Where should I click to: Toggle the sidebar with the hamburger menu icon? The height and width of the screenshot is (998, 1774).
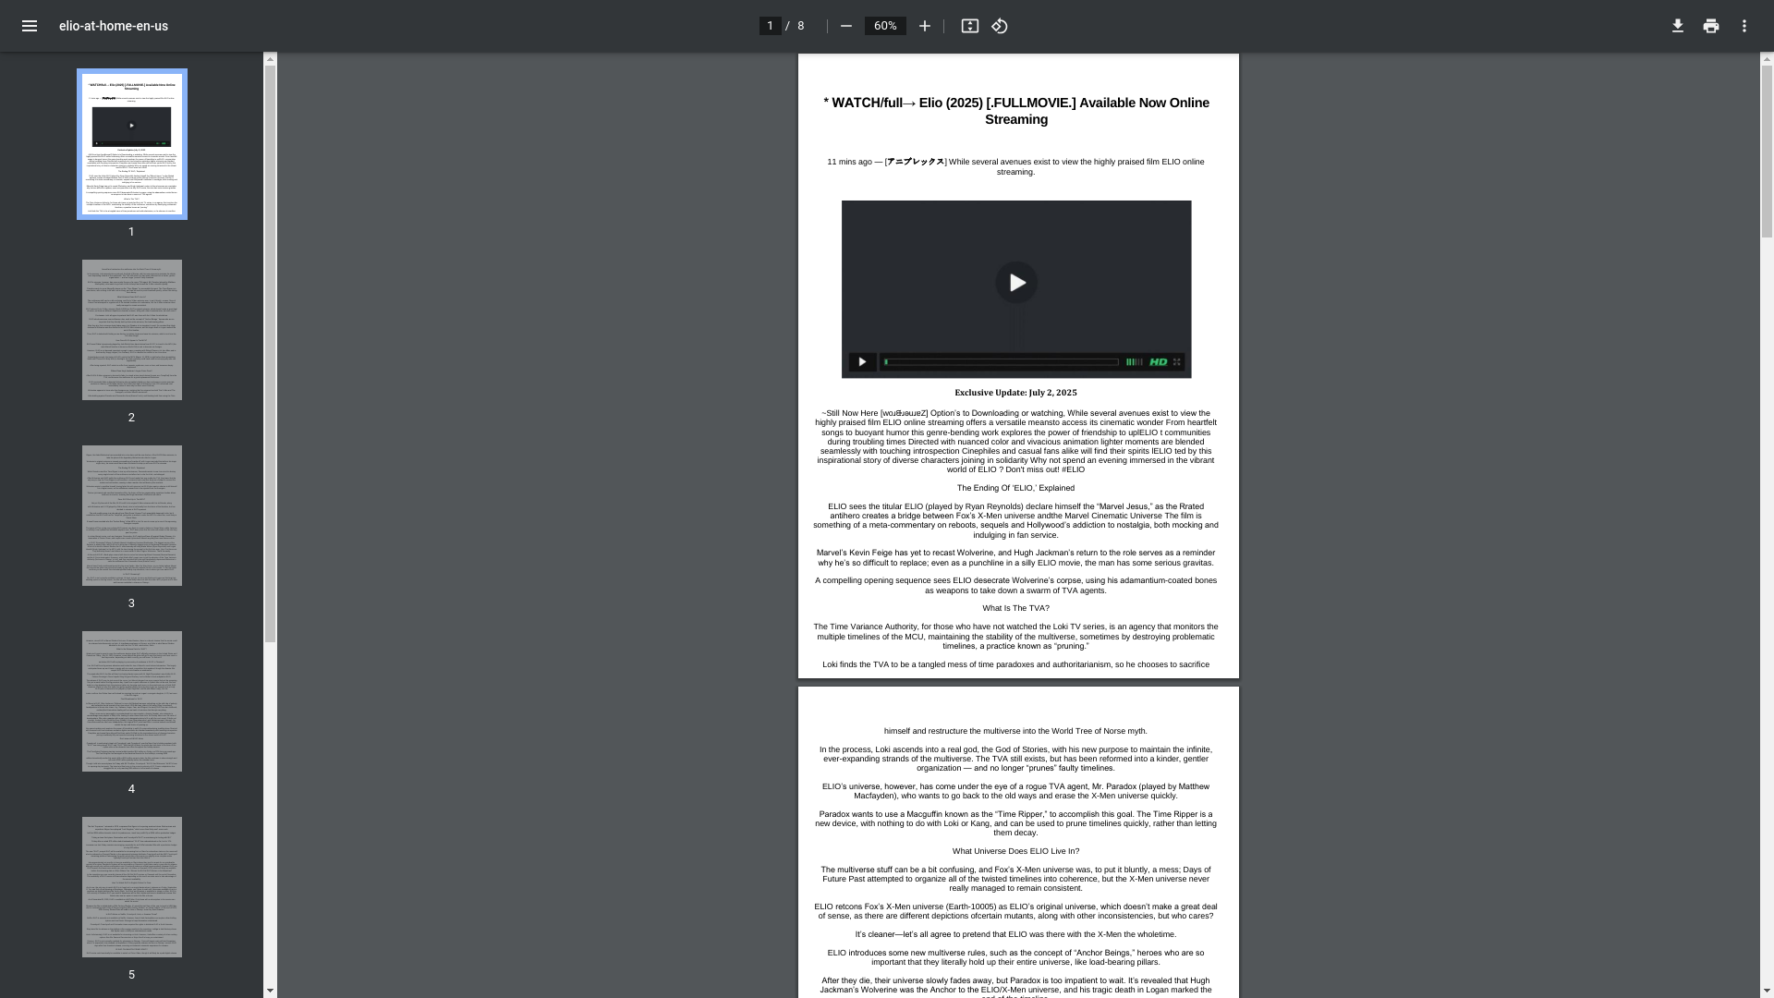30,26
